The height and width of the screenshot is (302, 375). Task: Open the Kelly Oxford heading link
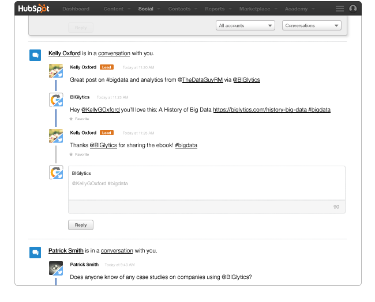click(x=65, y=53)
